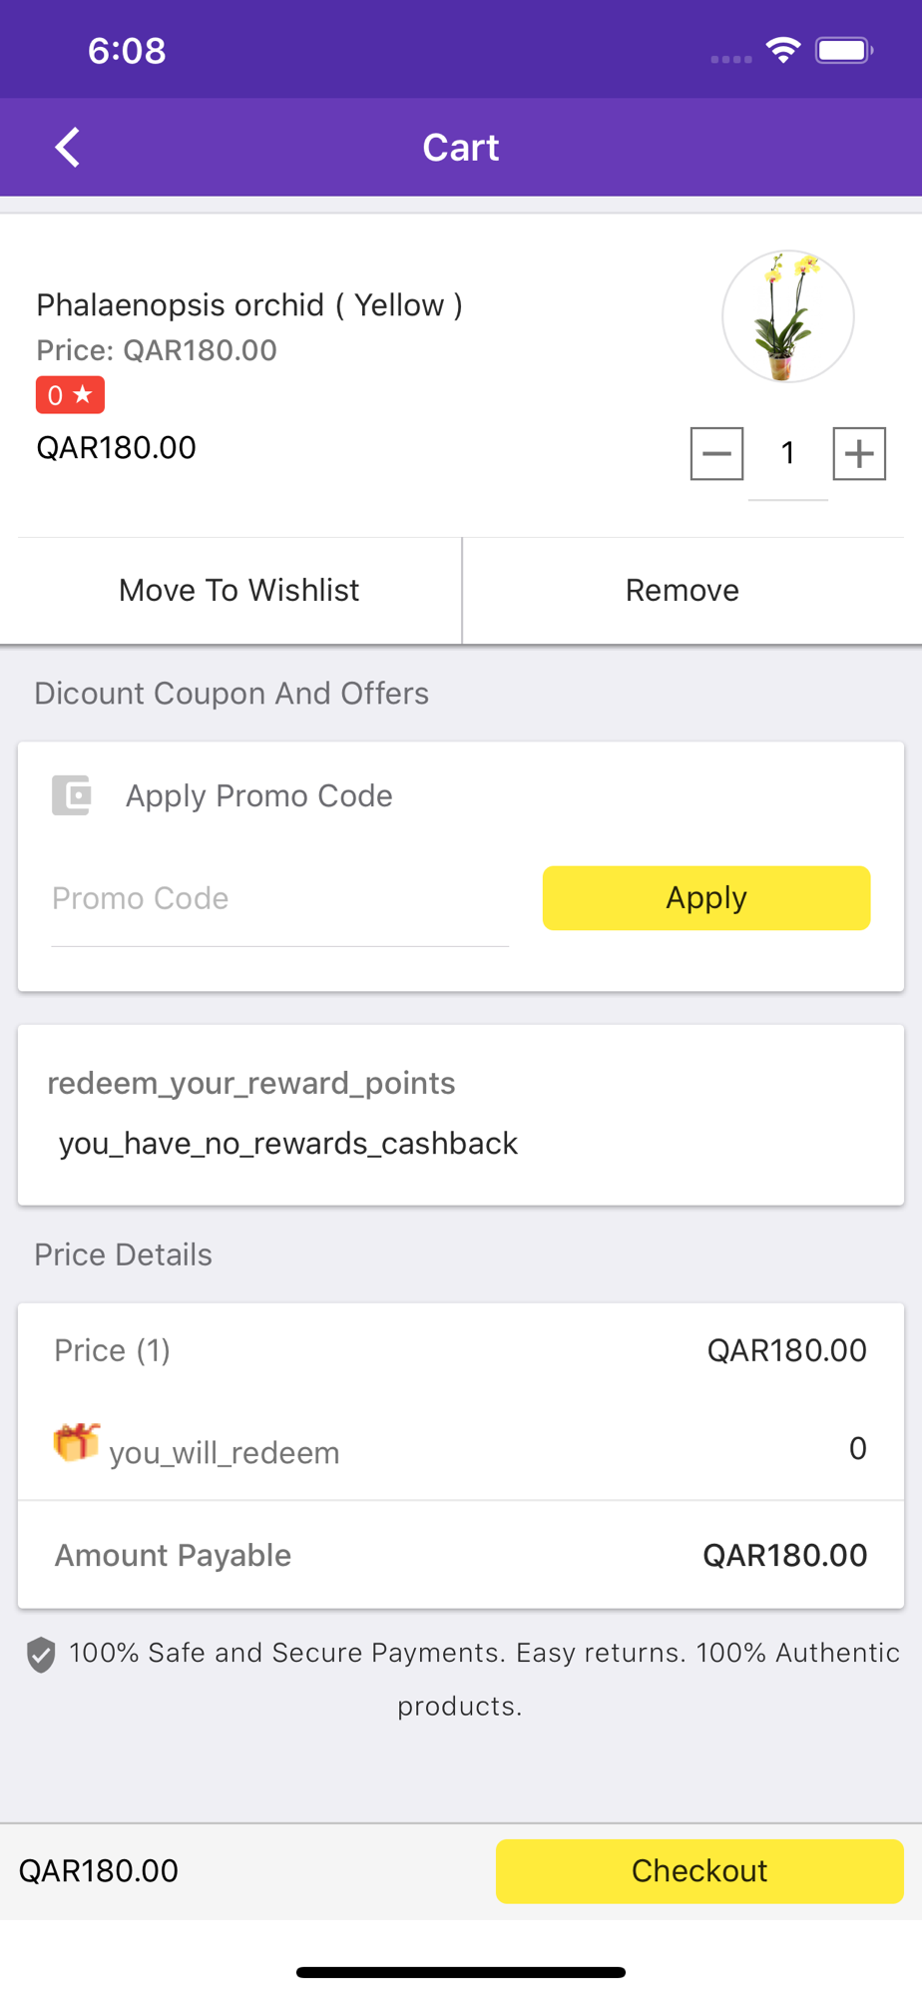Click the wallet icon beside Apply Promo Code
This screenshot has width=922, height=1996.
[72, 795]
